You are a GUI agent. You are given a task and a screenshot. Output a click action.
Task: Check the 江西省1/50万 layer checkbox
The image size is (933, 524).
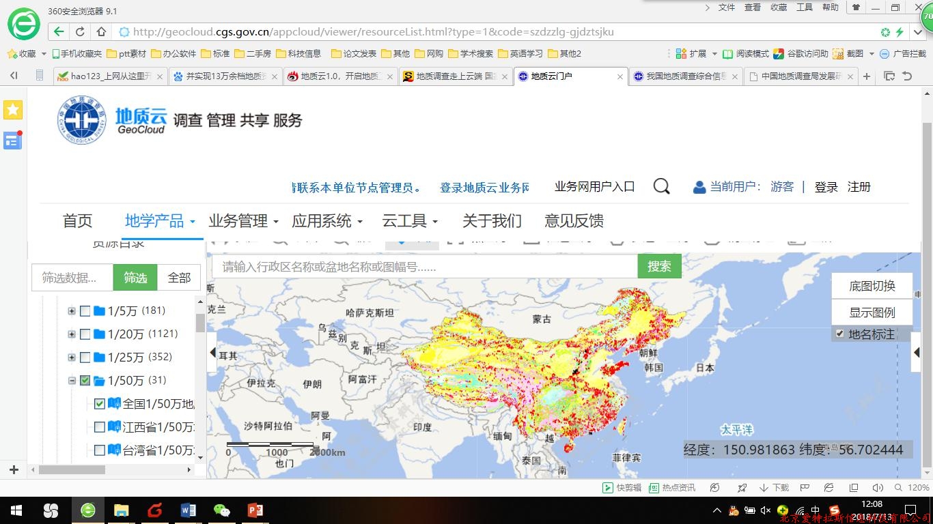(x=100, y=427)
